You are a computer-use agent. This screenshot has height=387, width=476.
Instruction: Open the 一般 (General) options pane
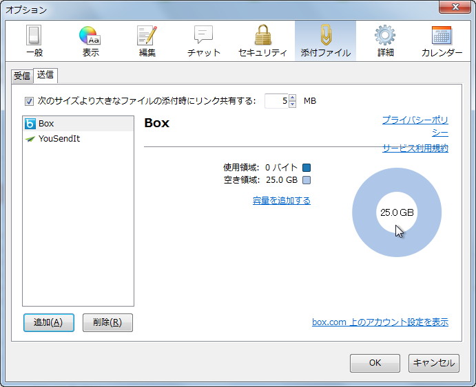click(x=34, y=41)
